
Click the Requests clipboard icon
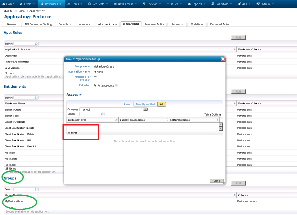pos(89,4)
